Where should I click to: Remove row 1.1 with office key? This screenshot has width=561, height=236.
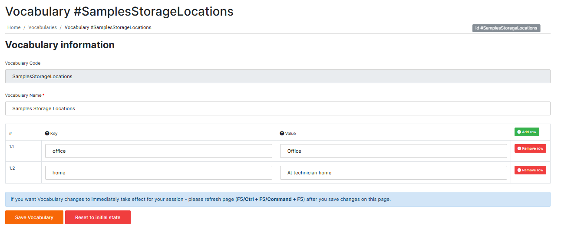coord(530,148)
